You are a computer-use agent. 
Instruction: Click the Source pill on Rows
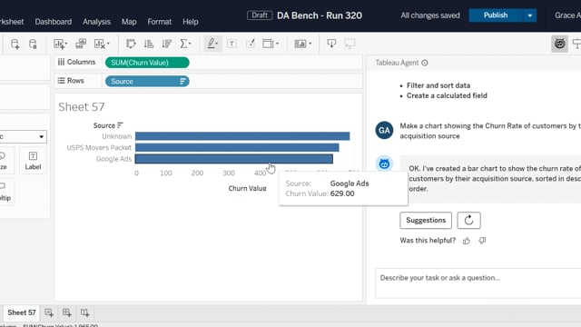(x=147, y=81)
